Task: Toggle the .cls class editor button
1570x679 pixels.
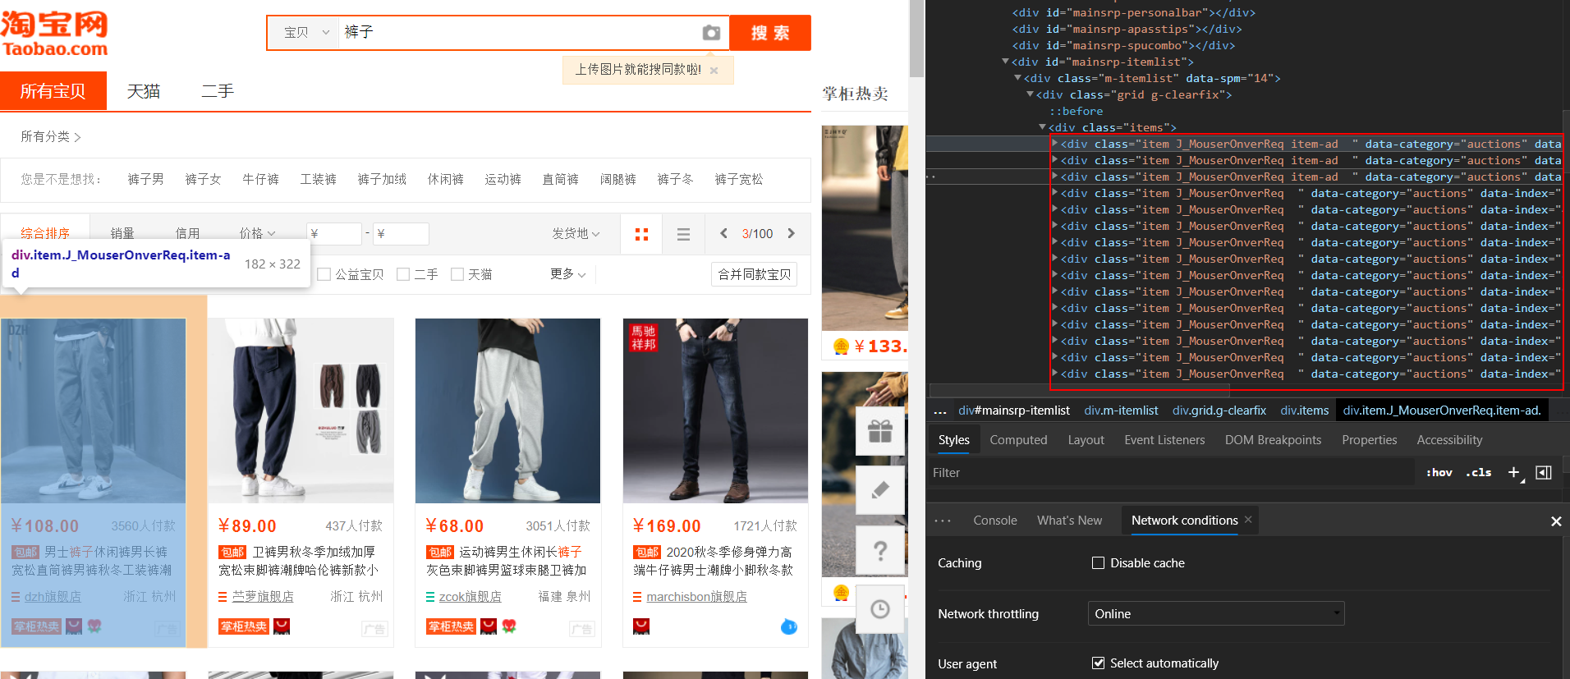Action: click(1479, 472)
